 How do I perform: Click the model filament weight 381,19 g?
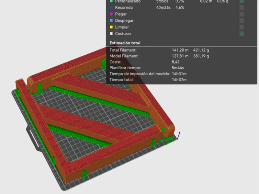click(x=201, y=56)
